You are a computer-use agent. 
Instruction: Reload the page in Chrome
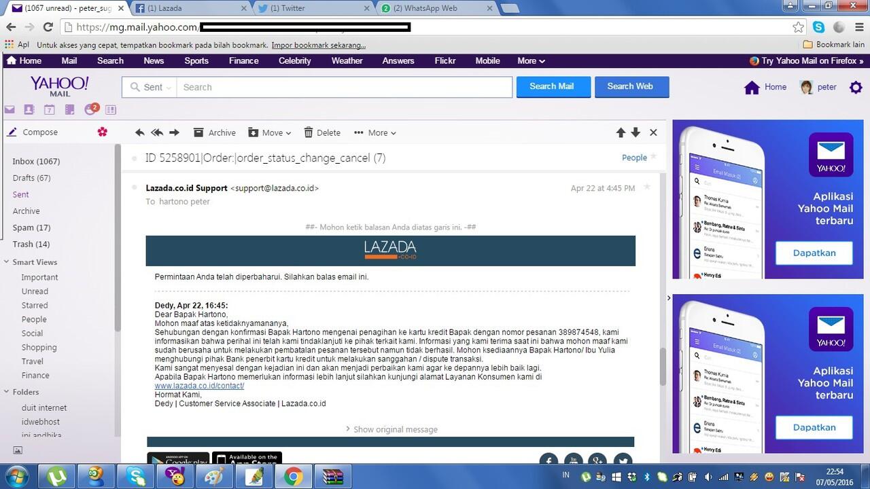pyautogui.click(x=48, y=27)
